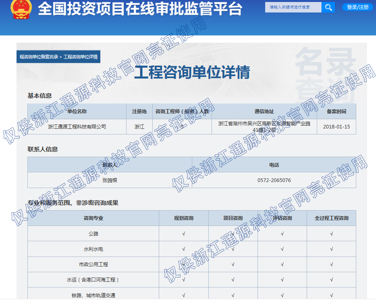Select the filing date 2018-01-15
This screenshot has height=300, width=376.
point(336,126)
